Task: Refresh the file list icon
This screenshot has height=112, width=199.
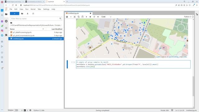Action: (33, 14)
